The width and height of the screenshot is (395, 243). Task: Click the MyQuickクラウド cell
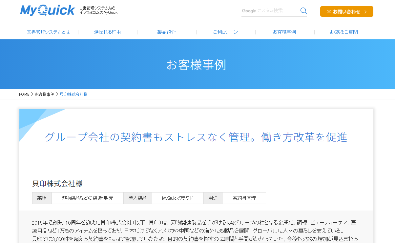tap(178, 198)
